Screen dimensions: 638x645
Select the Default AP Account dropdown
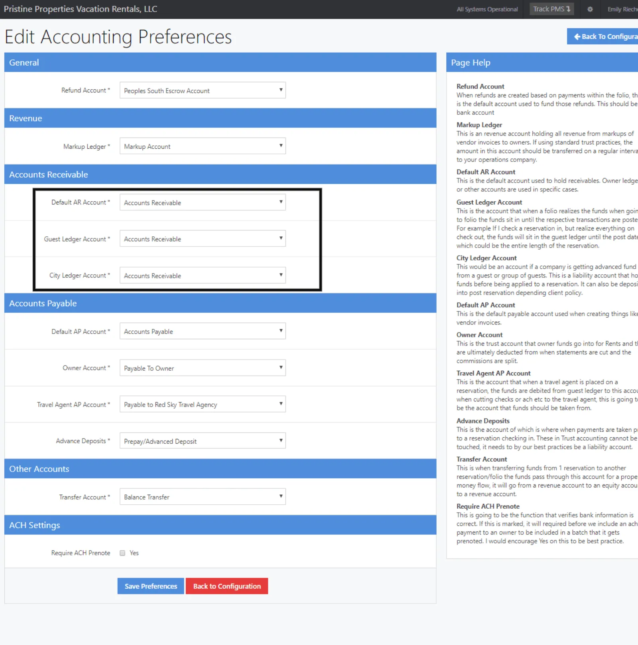203,331
